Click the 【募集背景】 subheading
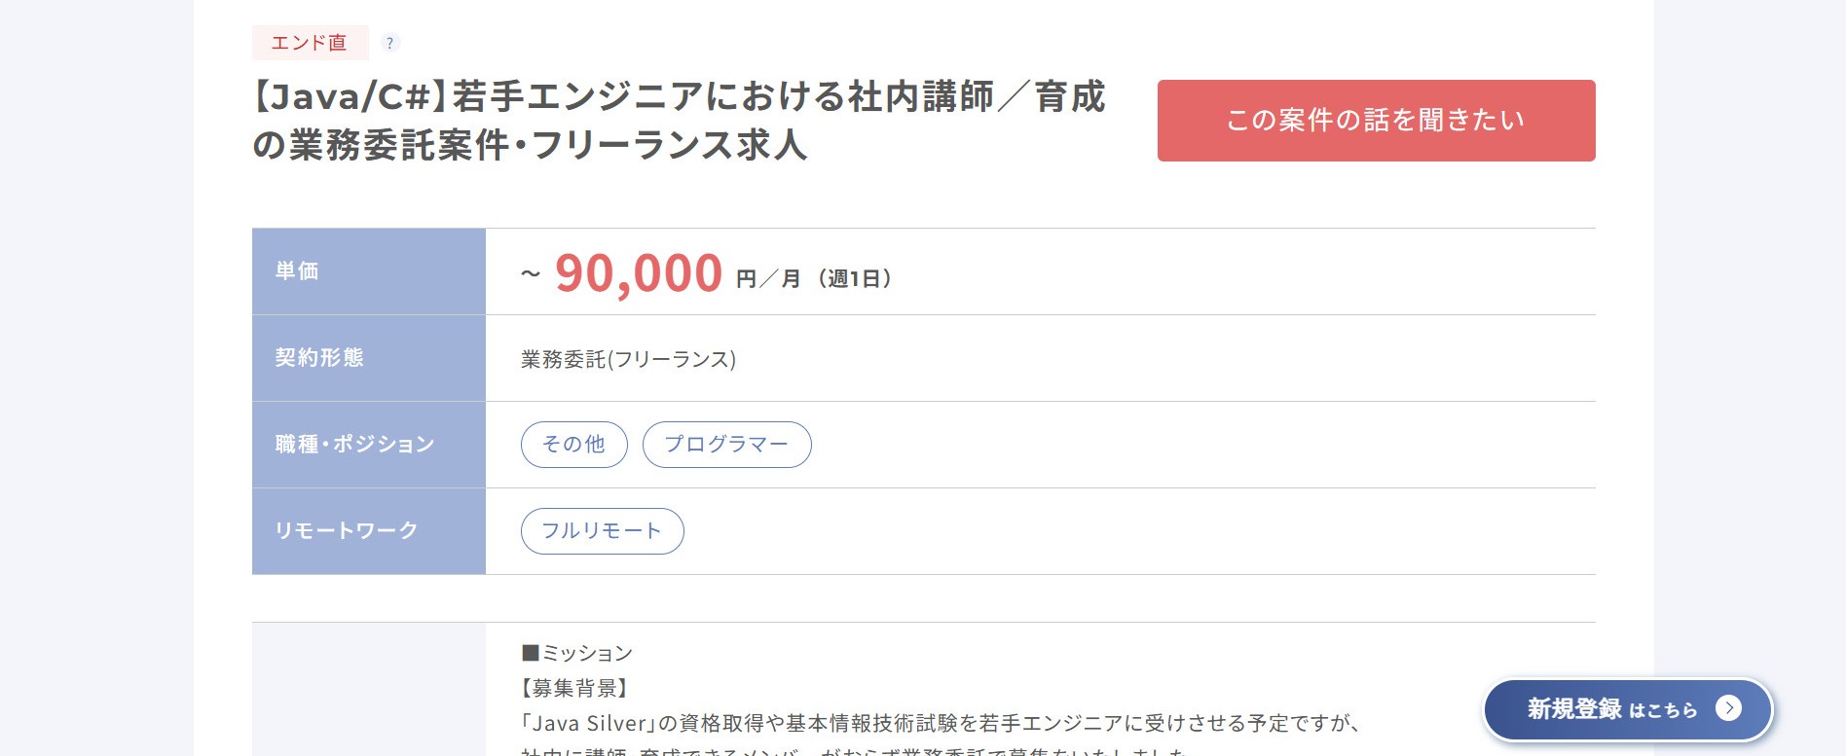This screenshot has width=1846, height=756. [574, 689]
